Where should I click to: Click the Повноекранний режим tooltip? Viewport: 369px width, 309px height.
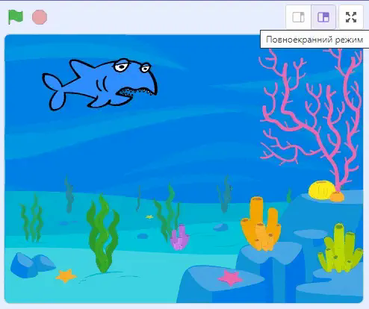[314, 40]
